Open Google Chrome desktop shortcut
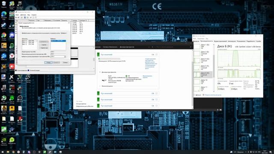 pos(4,36)
